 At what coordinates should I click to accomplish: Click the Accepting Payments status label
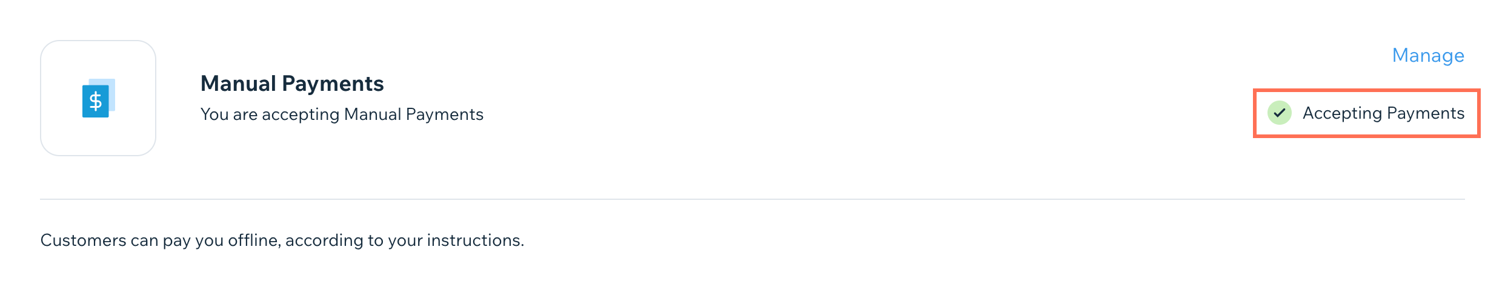1383,113
